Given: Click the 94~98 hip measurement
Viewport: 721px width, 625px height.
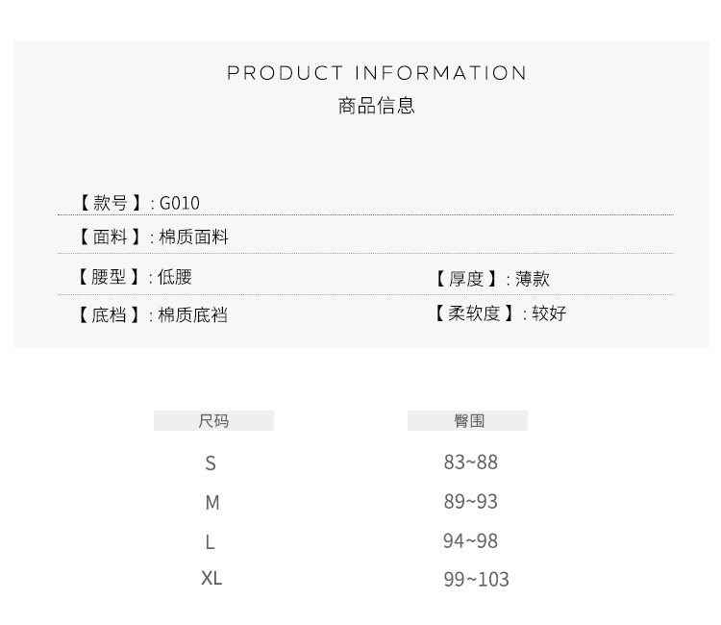Looking at the screenshot, I should 470,541.
